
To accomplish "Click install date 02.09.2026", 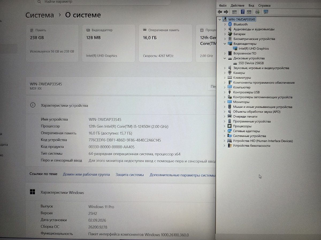I will 97,220.
